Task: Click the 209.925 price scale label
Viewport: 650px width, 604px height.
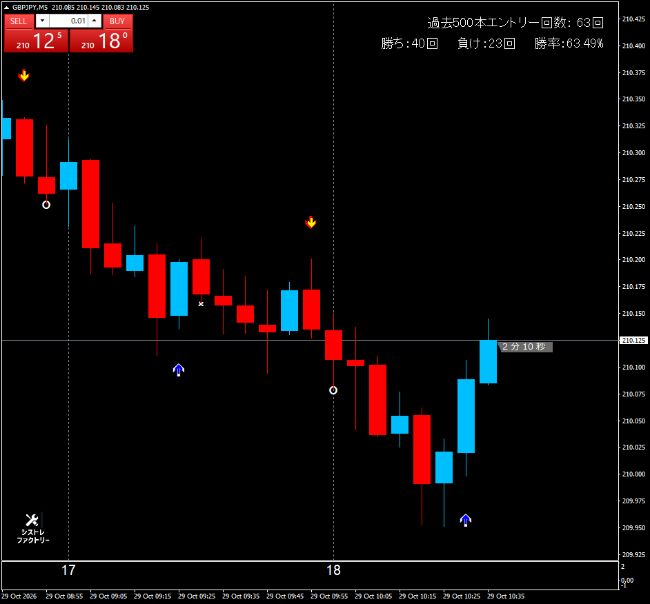Action: tap(634, 555)
